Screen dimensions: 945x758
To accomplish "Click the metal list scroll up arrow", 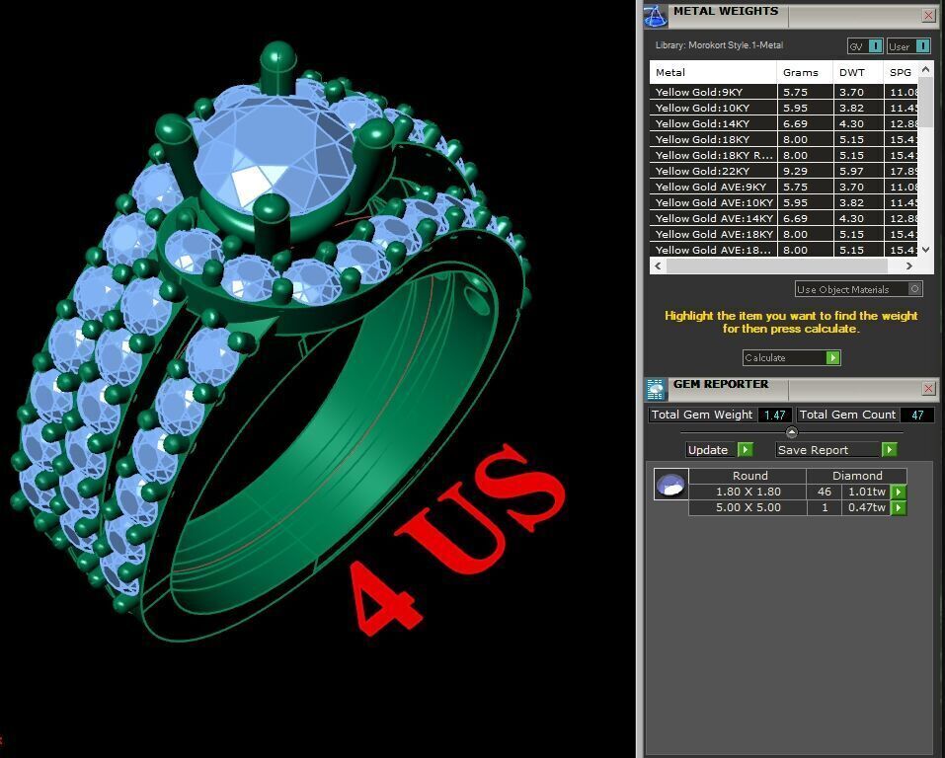I will coord(925,70).
